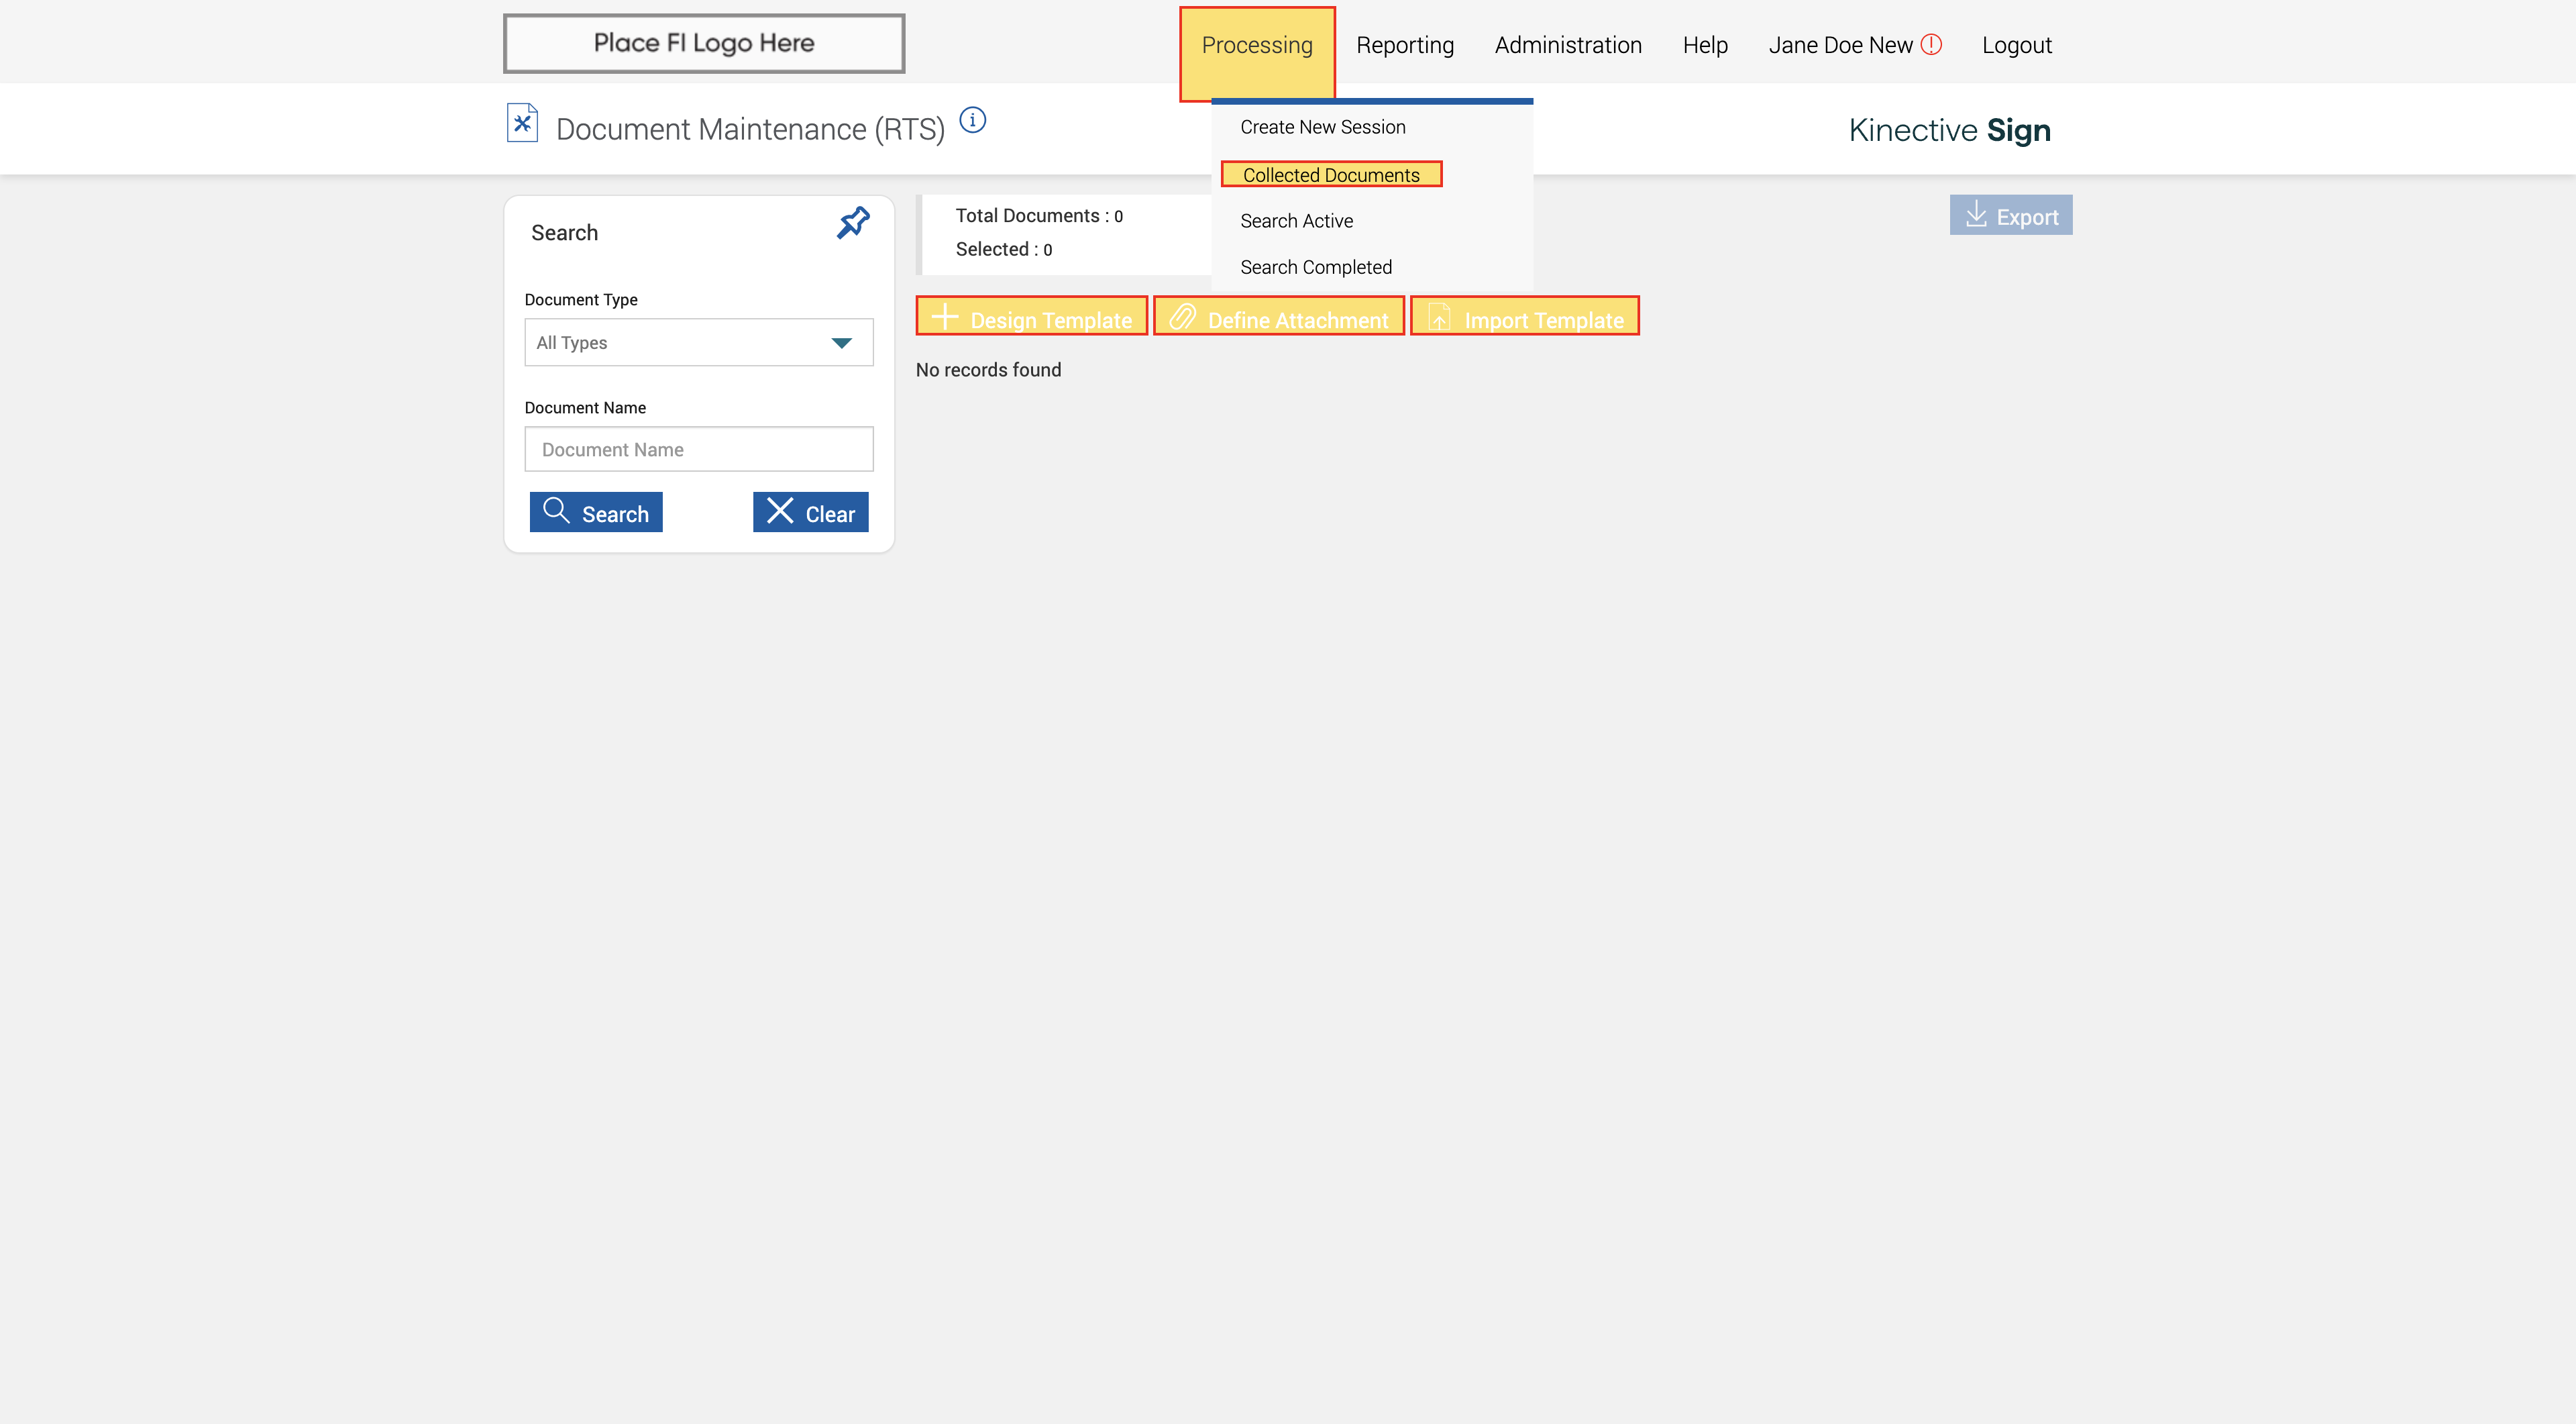The width and height of the screenshot is (2576, 1424).
Task: Open the Administration menu
Action: point(1567,46)
